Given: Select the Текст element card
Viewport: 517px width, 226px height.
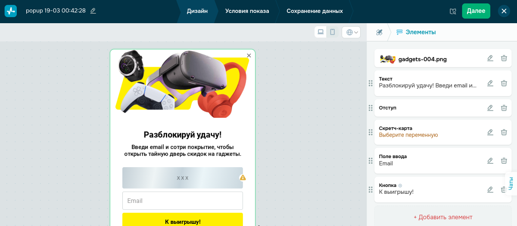Looking at the screenshot, I should coord(443,83).
